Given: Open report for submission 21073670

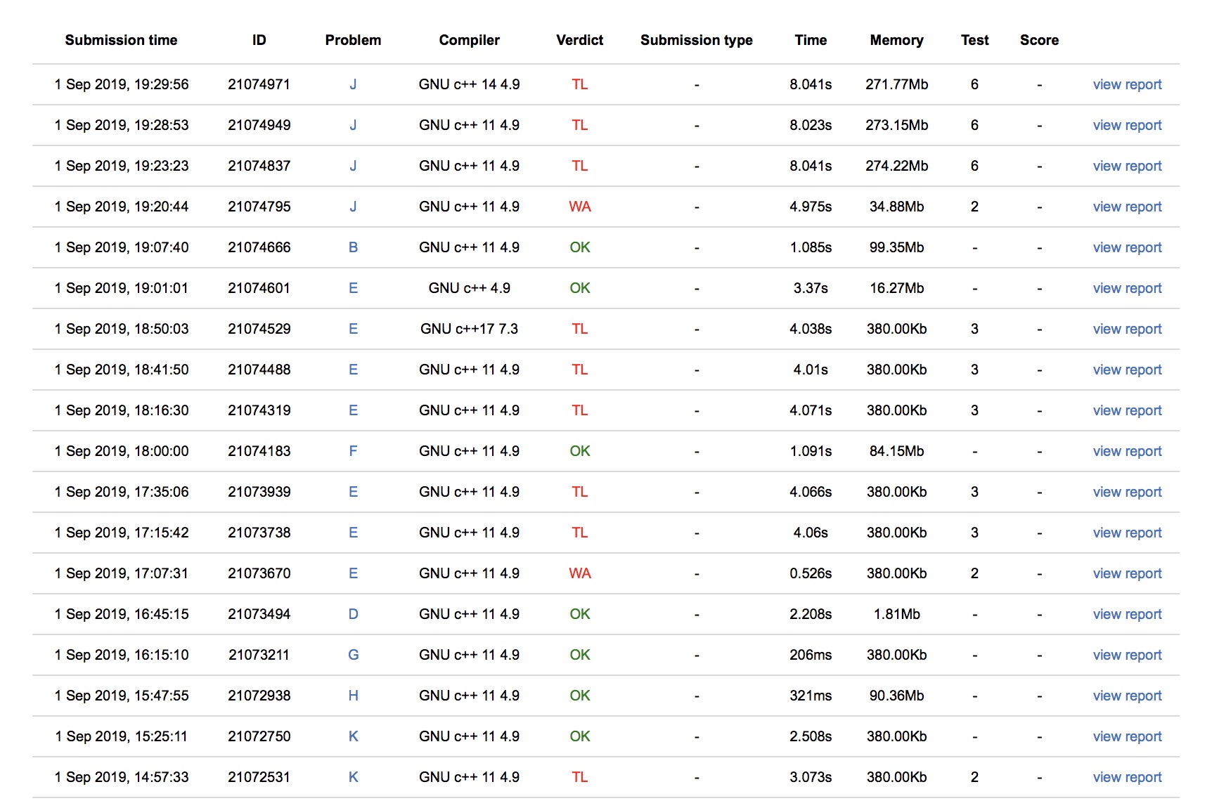Looking at the screenshot, I should click(1126, 573).
